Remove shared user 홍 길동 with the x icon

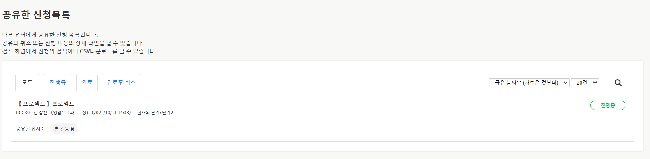[72, 129]
